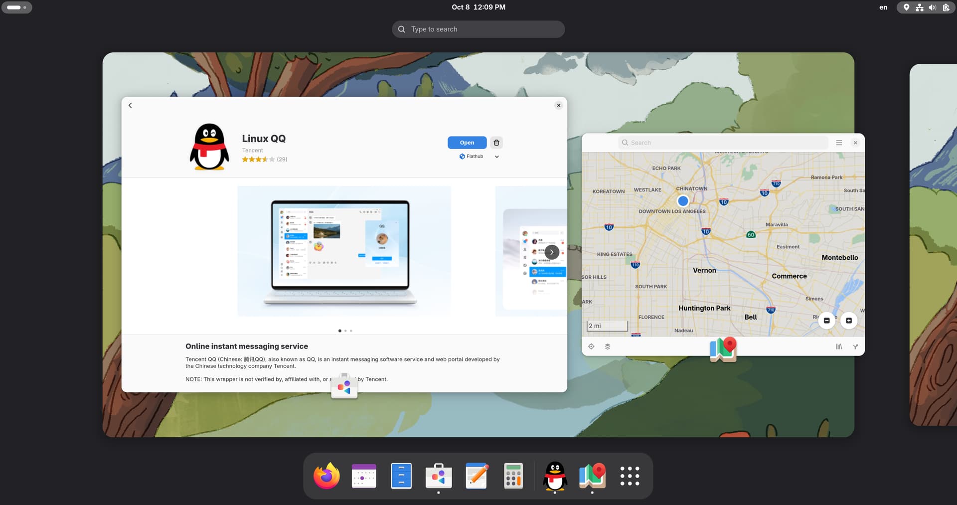The width and height of the screenshot is (957, 505).
Task: Open the Maps hamburger menu
Action: [839, 143]
